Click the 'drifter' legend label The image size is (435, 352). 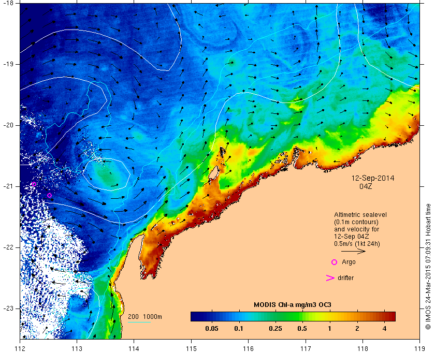point(346,278)
